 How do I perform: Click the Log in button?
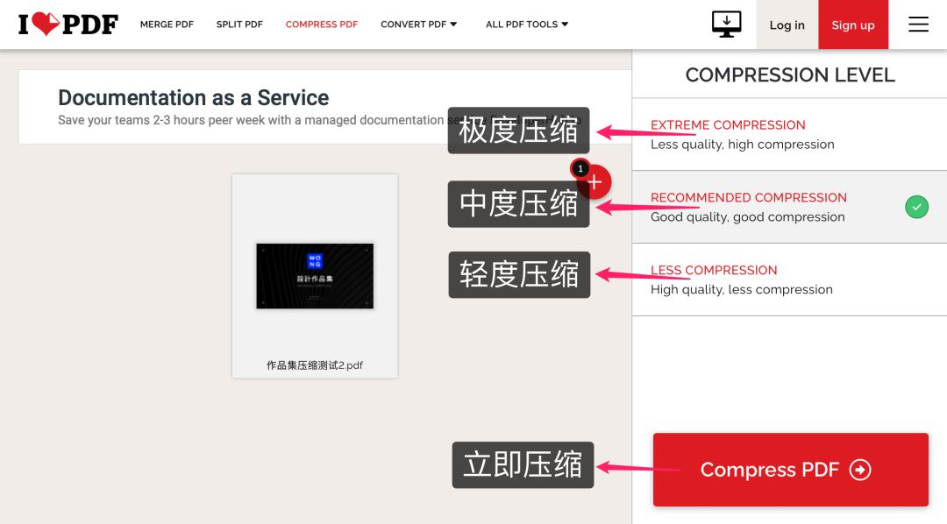click(787, 25)
